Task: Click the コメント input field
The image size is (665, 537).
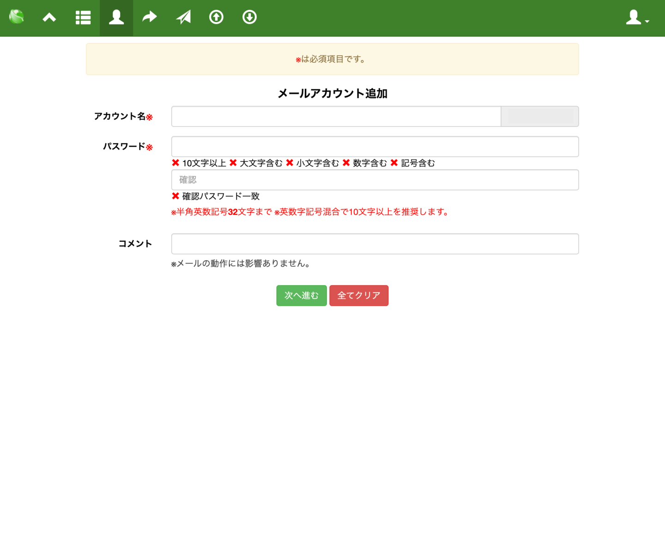Action: coord(375,244)
